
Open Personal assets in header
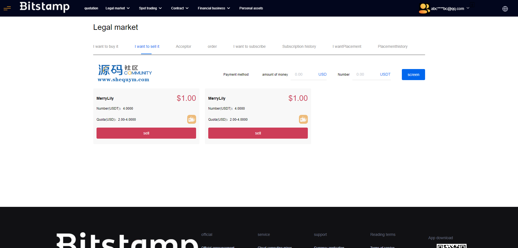tap(251, 8)
